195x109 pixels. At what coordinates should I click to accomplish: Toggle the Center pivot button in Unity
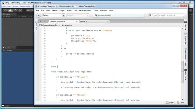(30, 11)
